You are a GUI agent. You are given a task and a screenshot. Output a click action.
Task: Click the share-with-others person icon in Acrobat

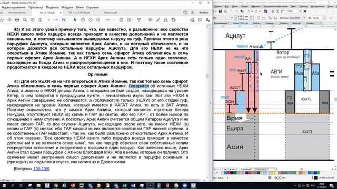(207, 20)
